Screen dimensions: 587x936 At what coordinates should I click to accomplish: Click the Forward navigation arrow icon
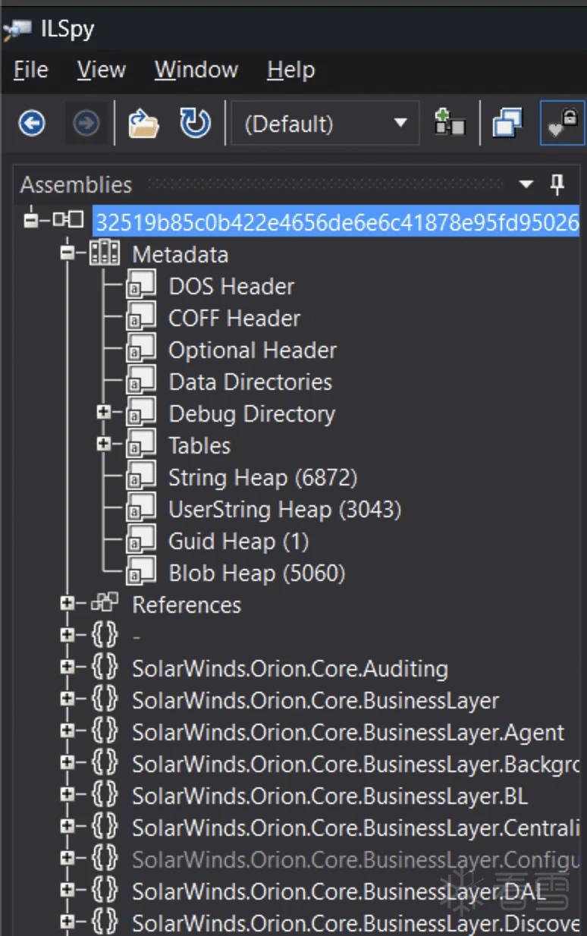coord(86,123)
